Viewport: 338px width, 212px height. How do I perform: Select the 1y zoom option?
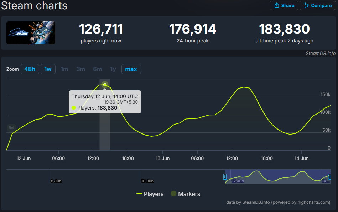[x=113, y=69]
